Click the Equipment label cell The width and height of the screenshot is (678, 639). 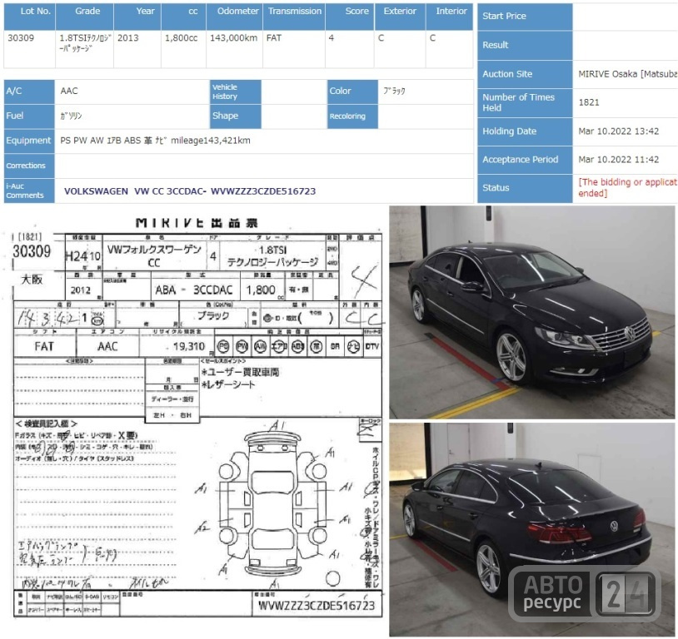(x=29, y=141)
